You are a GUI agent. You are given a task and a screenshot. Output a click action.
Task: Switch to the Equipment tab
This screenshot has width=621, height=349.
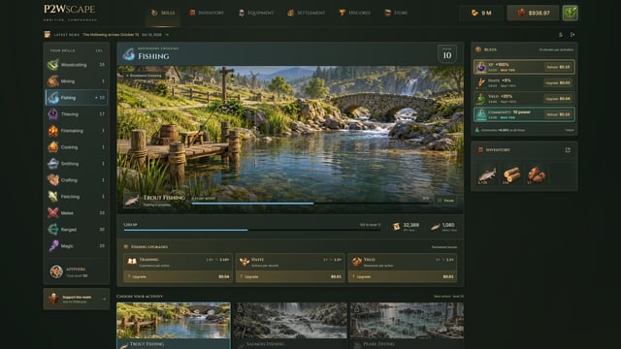coord(256,13)
